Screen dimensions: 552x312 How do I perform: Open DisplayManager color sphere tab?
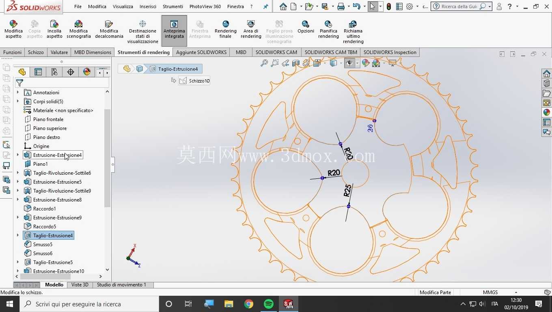coord(87,72)
